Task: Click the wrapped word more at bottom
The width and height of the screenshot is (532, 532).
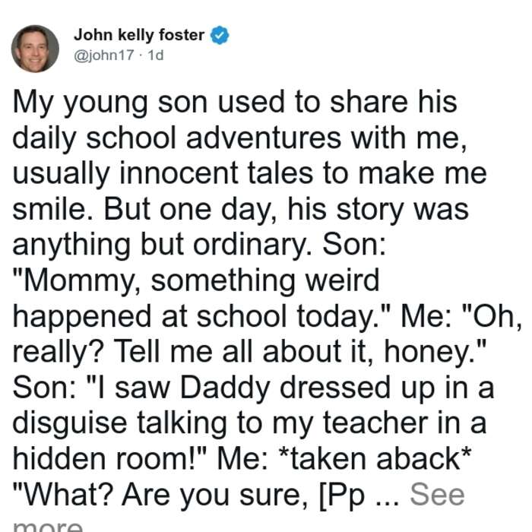Action: [48, 526]
